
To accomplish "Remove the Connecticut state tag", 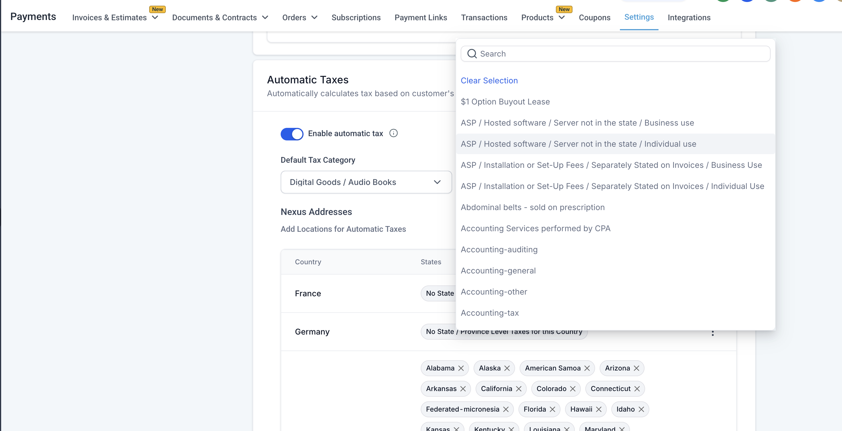I will point(637,389).
